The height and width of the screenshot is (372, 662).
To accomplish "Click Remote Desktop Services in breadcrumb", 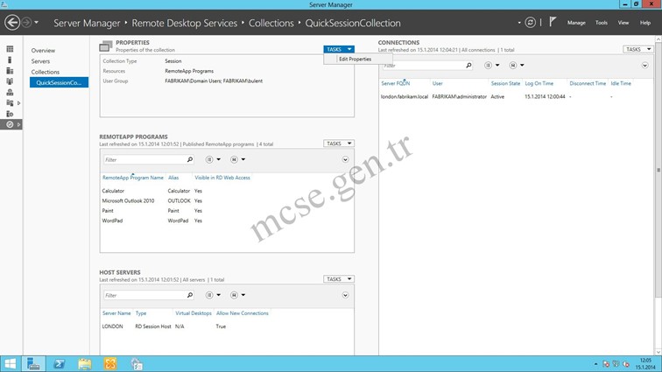I will coord(185,23).
